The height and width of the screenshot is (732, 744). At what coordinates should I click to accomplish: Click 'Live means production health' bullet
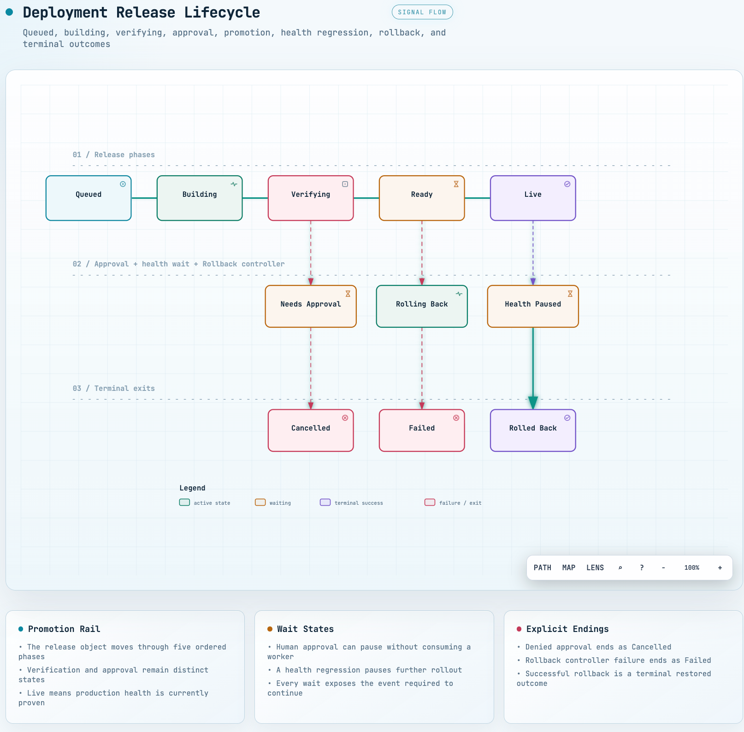coord(113,698)
